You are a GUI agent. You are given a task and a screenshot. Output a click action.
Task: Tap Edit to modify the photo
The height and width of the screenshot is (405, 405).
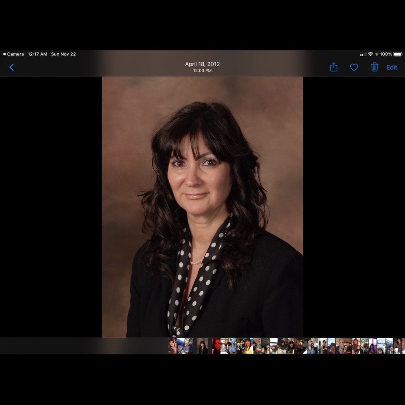click(391, 67)
